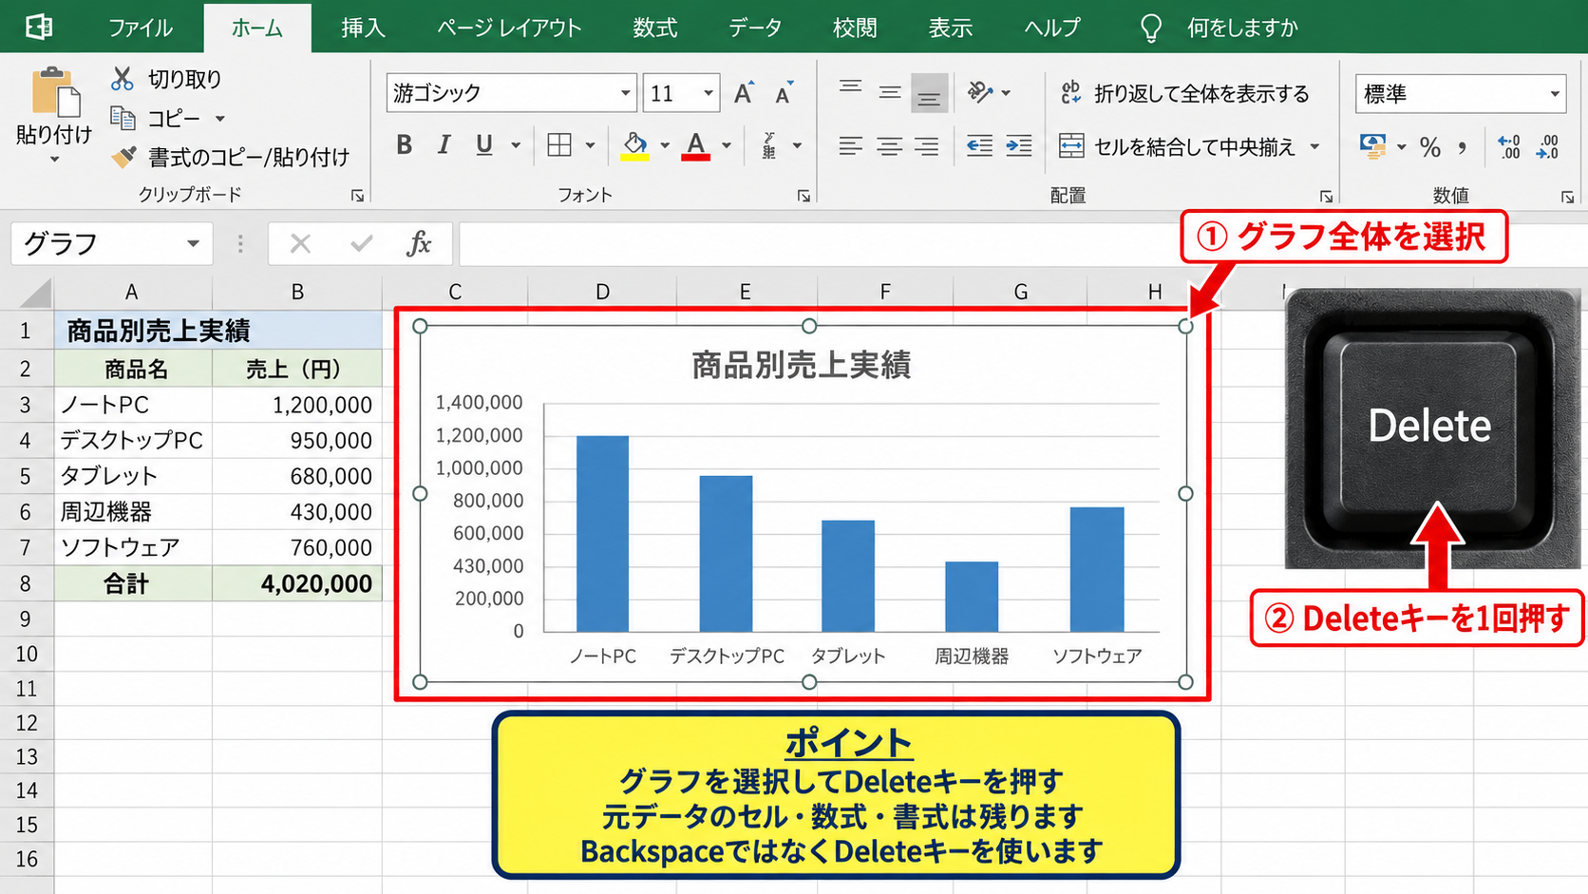Click the Increase Decimal icon
This screenshot has width=1588, height=894.
[1508, 146]
